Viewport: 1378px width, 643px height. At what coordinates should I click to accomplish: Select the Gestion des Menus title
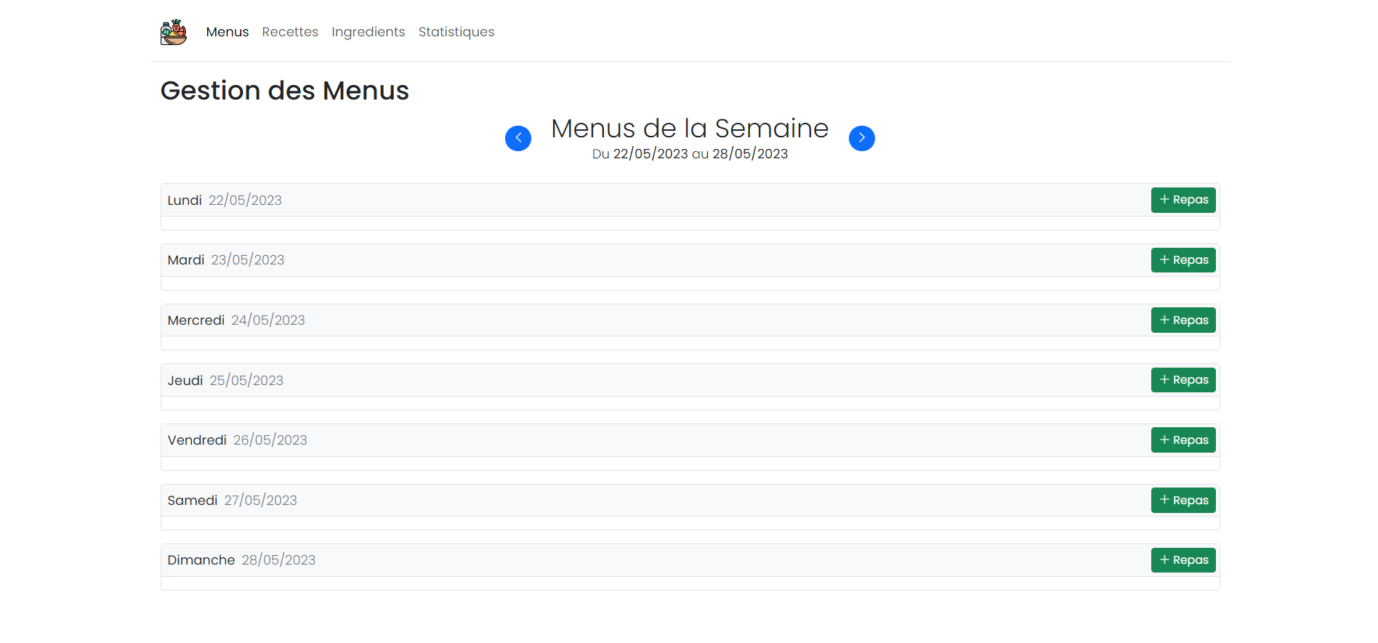284,90
